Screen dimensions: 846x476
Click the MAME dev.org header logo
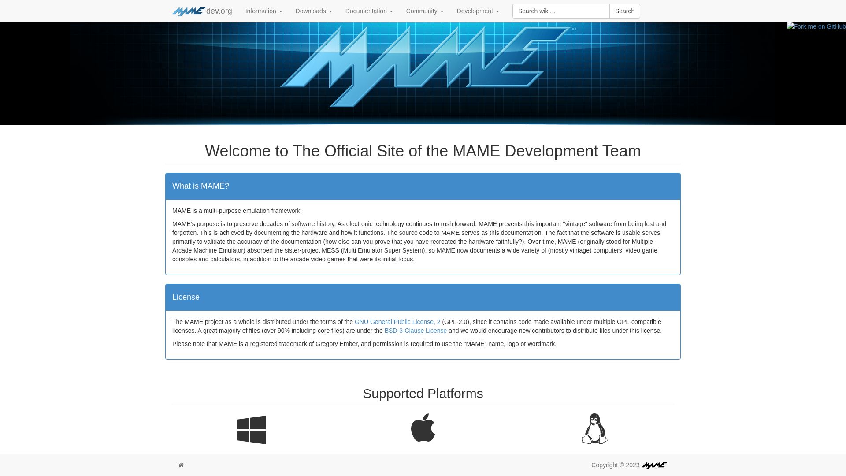pos(202,11)
